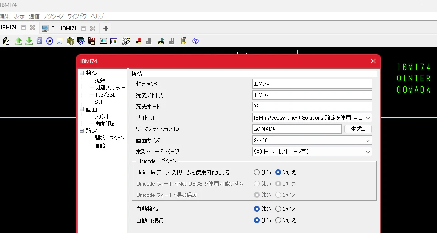The image size is (437, 233).
Task: Click the green QINTER text on terminal
Action: [x=414, y=79]
